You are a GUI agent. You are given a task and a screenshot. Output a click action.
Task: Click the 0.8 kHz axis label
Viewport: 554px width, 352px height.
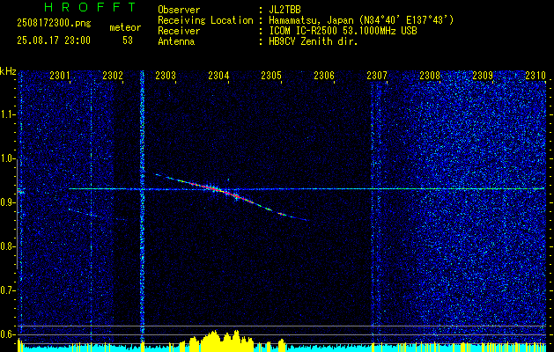click(x=8, y=246)
